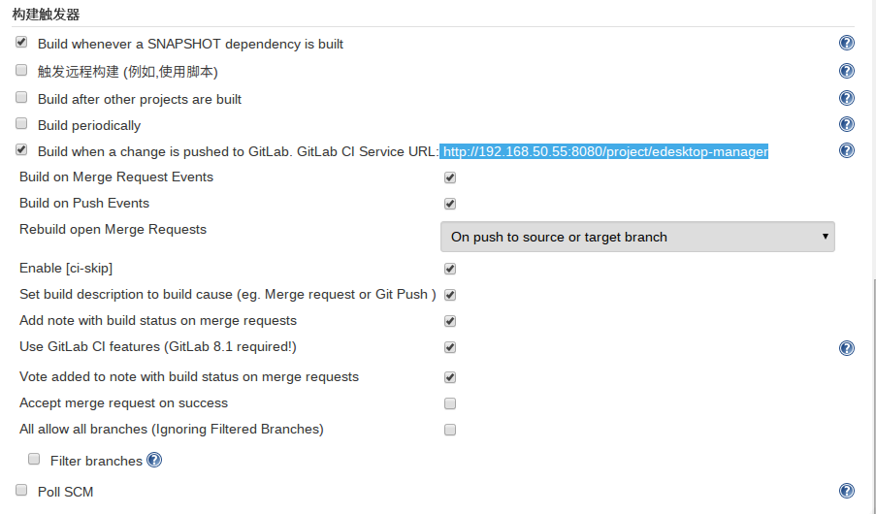The height and width of the screenshot is (514, 876).
Task: Check the Poll SCM option
Action: pos(21,490)
